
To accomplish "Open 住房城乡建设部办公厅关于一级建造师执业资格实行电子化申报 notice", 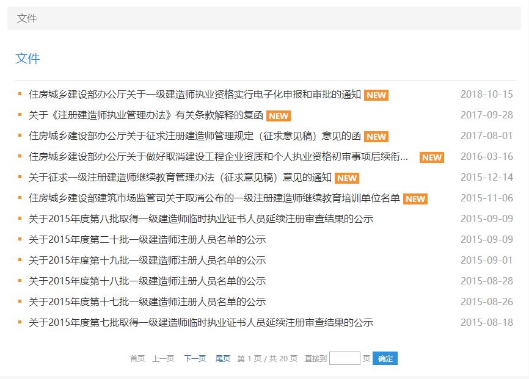I will click(195, 95).
